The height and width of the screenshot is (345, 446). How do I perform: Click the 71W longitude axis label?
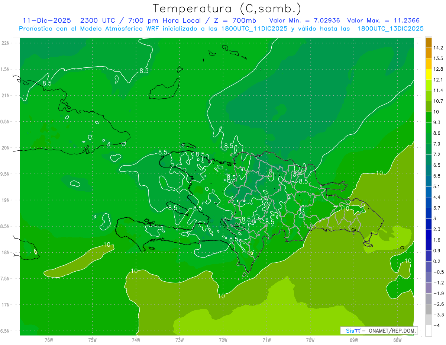pos(266,340)
